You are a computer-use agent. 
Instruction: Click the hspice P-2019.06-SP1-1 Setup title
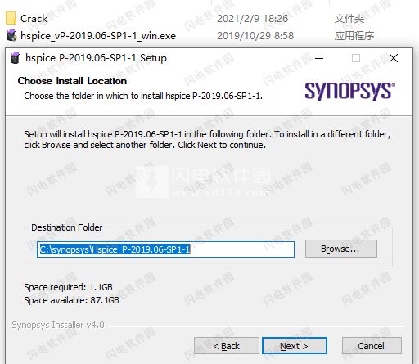coord(96,58)
